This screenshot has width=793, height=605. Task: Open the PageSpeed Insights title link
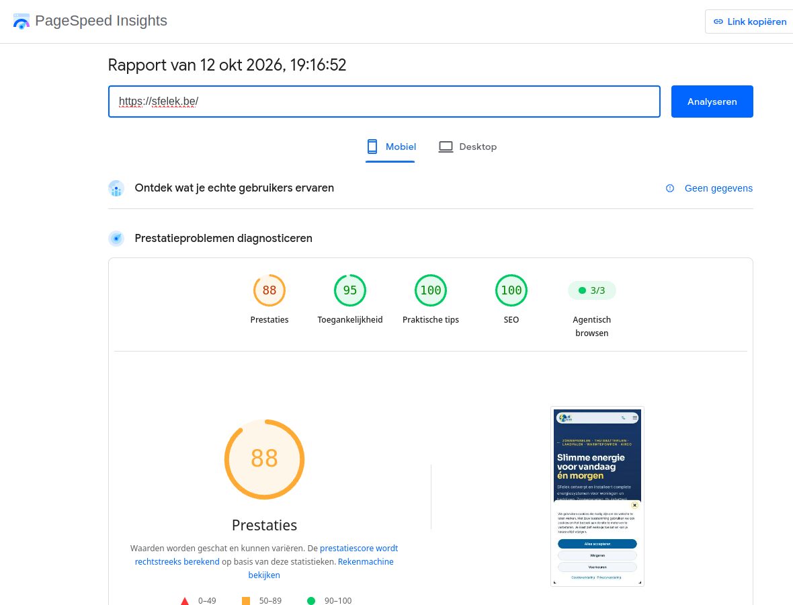pos(101,21)
